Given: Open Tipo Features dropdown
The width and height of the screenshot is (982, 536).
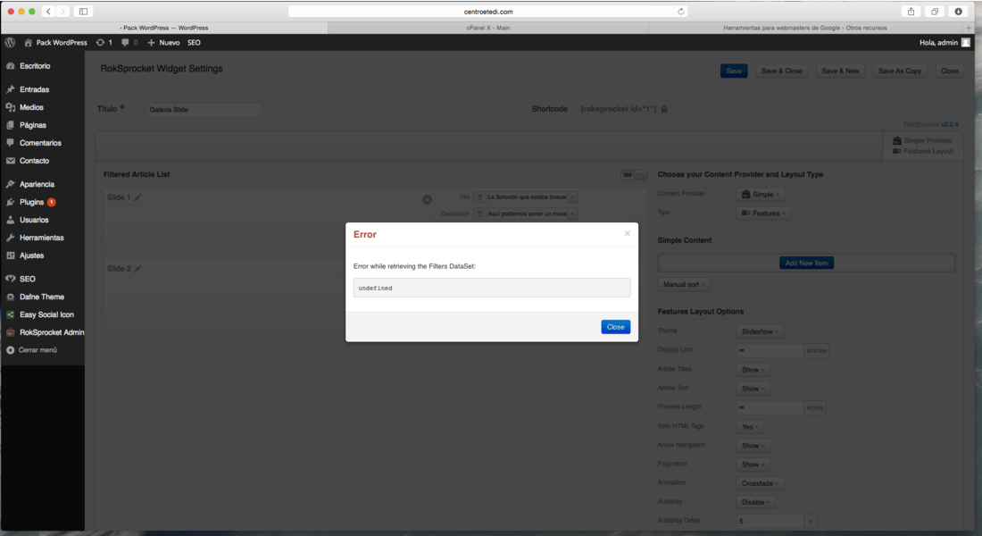Looking at the screenshot, I should (x=762, y=214).
